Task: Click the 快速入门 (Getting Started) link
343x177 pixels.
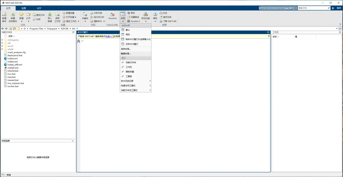Action: 110,36
